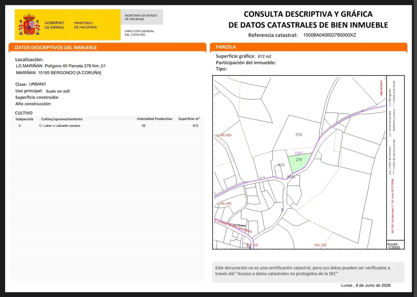This screenshot has width=417, height=297.
Task: Click the 'Uso principal:' label
Action: tap(29, 91)
